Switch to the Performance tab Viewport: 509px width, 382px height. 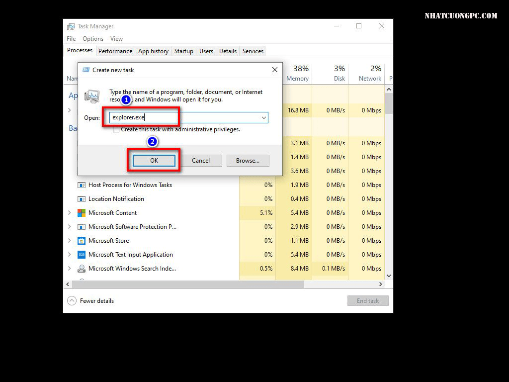pyautogui.click(x=115, y=51)
